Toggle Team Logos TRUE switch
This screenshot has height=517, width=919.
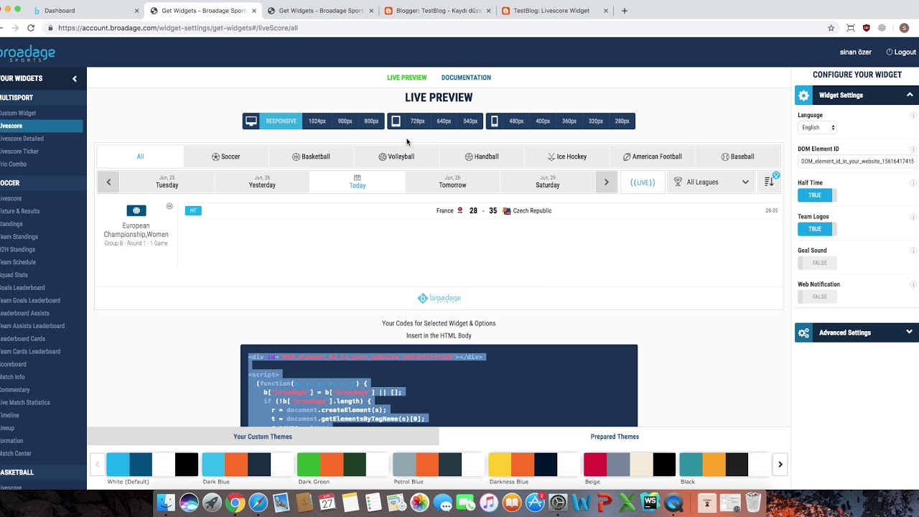pos(817,229)
